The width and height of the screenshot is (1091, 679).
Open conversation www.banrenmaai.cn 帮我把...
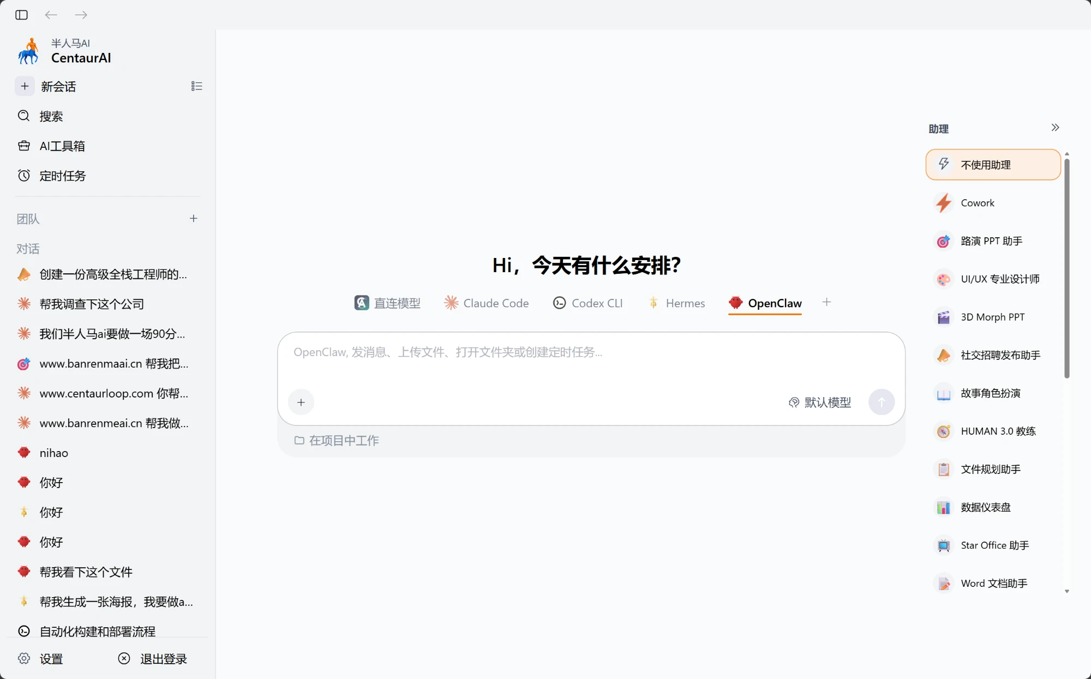click(x=108, y=364)
